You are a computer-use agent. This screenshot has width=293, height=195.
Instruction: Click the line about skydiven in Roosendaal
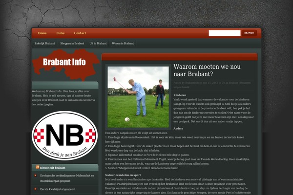pyautogui.click(x=175, y=139)
